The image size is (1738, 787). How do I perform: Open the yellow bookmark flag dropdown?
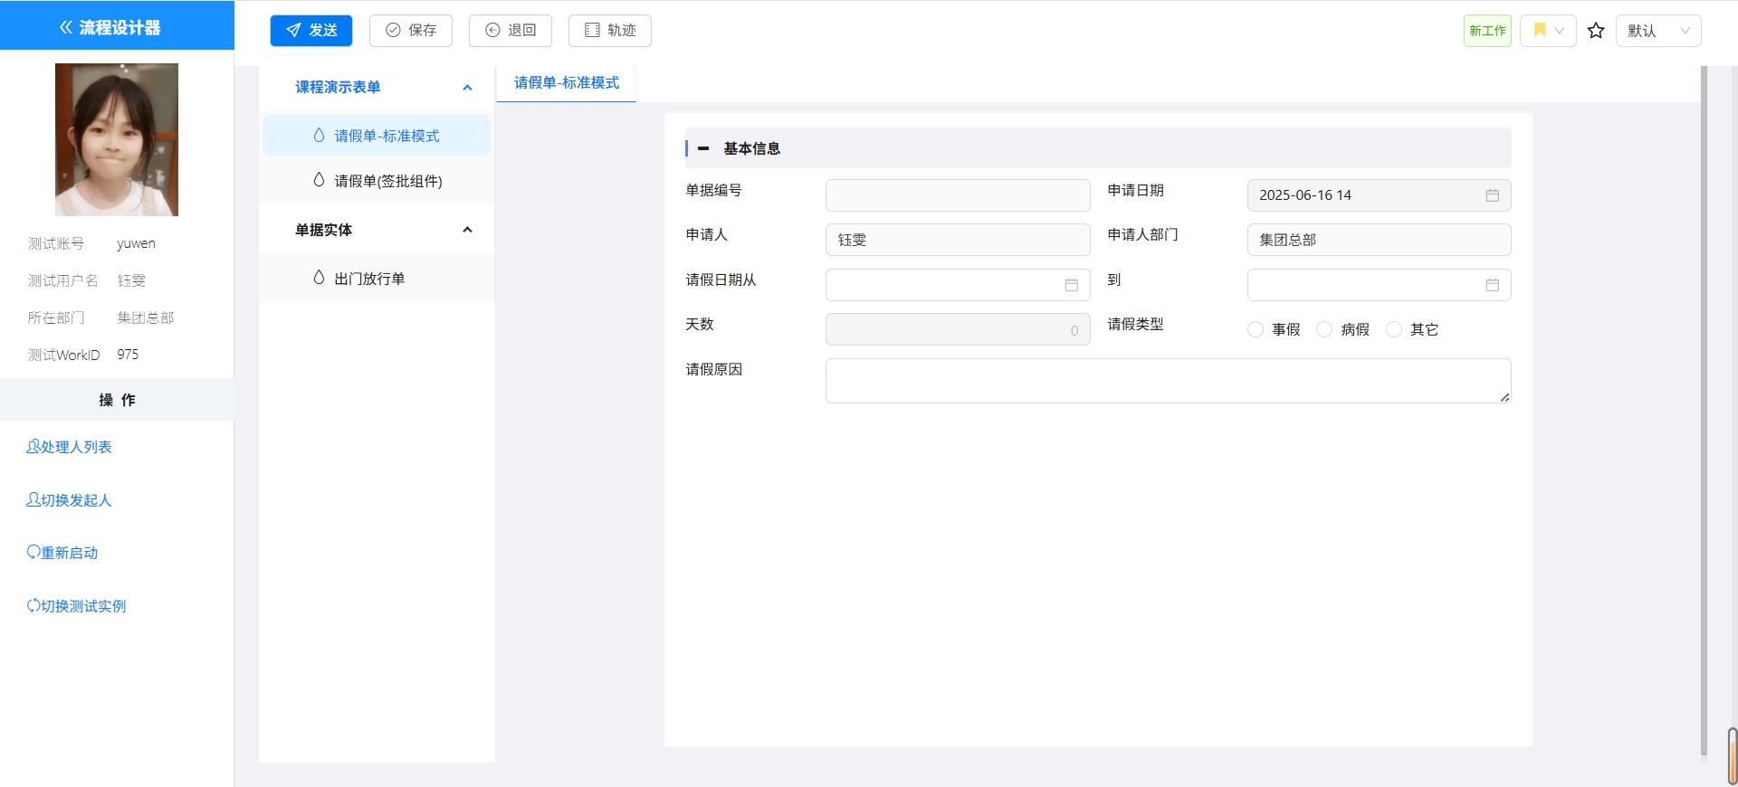(1548, 31)
